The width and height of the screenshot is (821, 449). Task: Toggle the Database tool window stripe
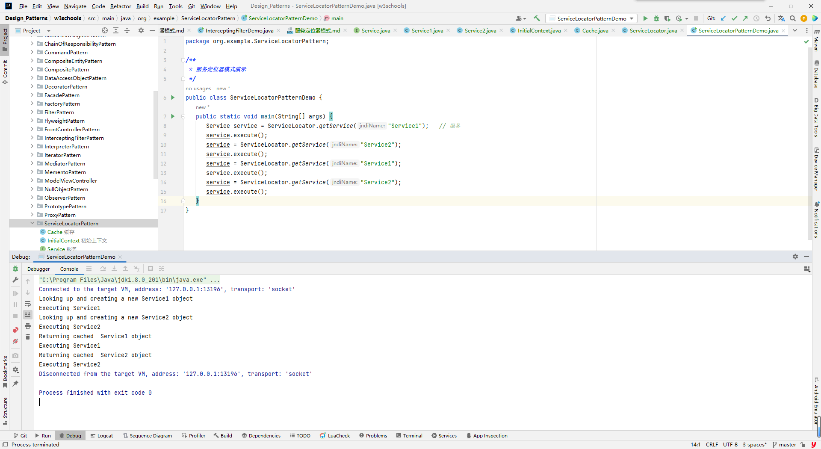pyautogui.click(x=816, y=74)
